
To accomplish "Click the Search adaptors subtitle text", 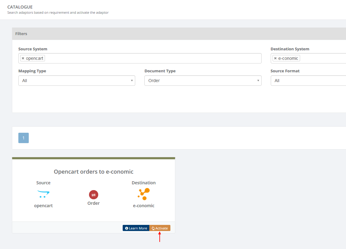I will pyautogui.click(x=58, y=13).
